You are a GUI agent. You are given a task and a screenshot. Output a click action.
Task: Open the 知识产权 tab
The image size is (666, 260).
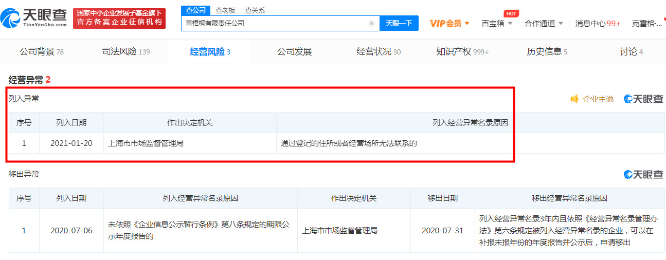[x=462, y=51]
